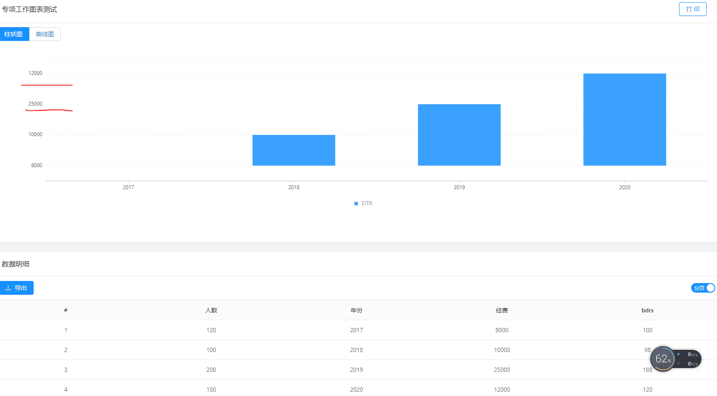Click the 2017 x-axis label

click(128, 187)
